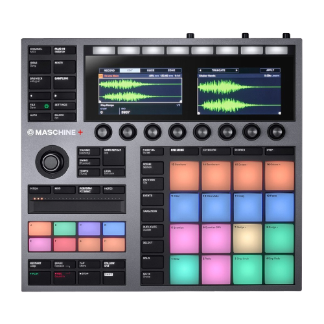Screen dimensions: 324x324
Task: Activate CHORDS mode button
Action: coord(248,152)
